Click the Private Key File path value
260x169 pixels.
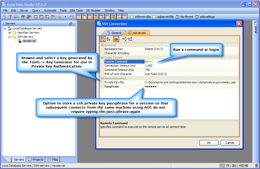point(192,82)
